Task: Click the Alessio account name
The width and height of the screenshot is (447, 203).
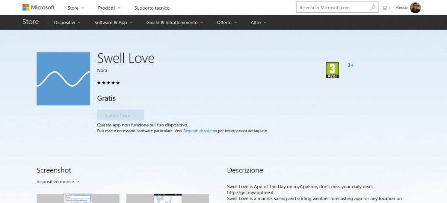Action: click(x=402, y=8)
